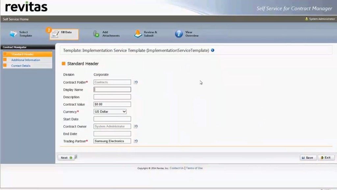This screenshot has height=190, width=337.
Task: Click the Next button
Action: [x=66, y=158]
